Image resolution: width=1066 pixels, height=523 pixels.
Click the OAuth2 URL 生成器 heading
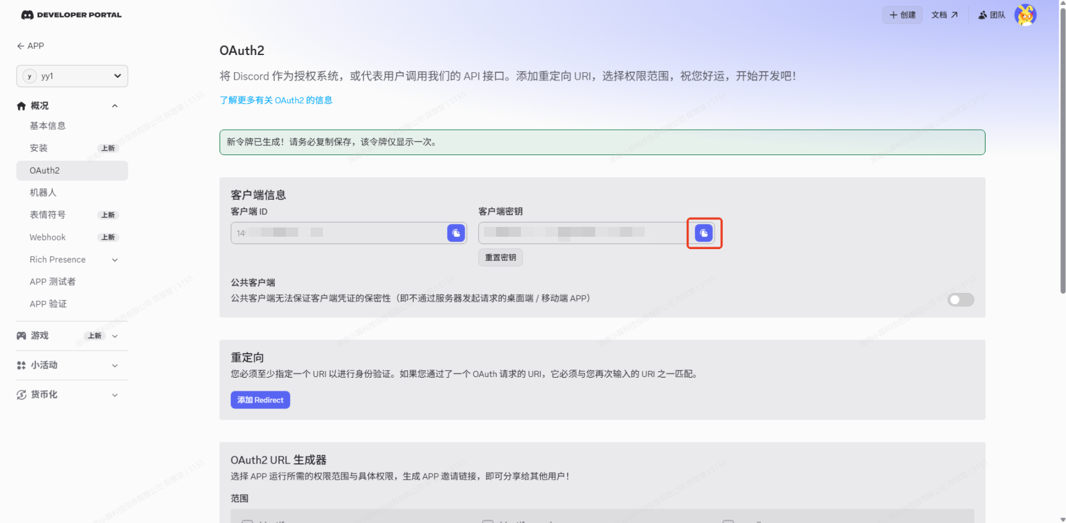click(278, 461)
